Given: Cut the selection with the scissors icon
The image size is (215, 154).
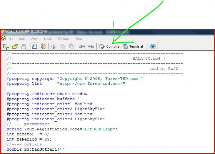Looking at the screenshot, I should coord(54,47).
